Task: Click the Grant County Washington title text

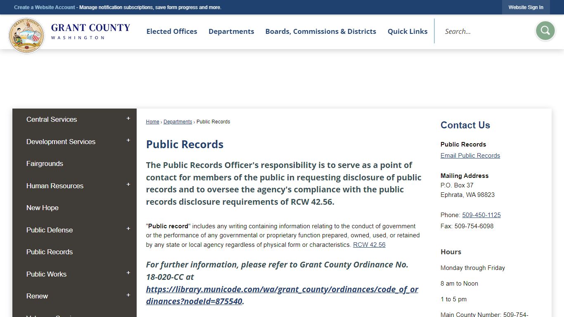Action: click(90, 31)
